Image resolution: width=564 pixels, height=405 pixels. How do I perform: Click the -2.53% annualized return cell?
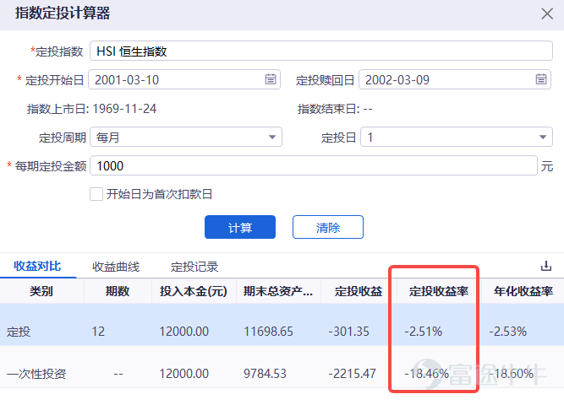tap(507, 332)
